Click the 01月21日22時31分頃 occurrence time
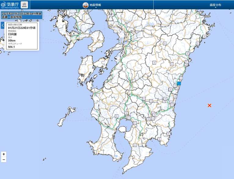The height and width of the screenshot is (179, 234). [21, 28]
